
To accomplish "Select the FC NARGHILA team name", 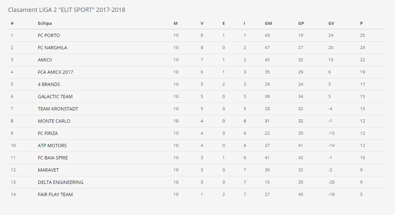I will [52, 48].
